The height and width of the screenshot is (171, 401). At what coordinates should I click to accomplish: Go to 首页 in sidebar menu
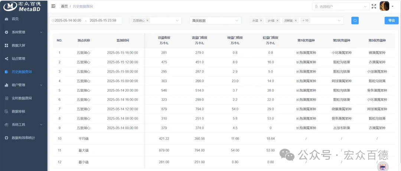click(15, 19)
